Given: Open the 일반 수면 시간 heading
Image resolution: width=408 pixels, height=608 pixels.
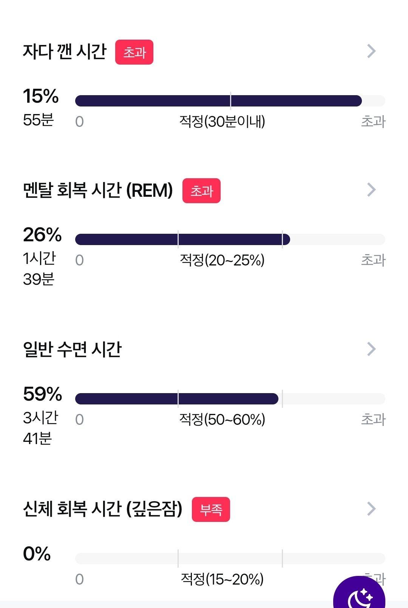Looking at the screenshot, I should 72,349.
